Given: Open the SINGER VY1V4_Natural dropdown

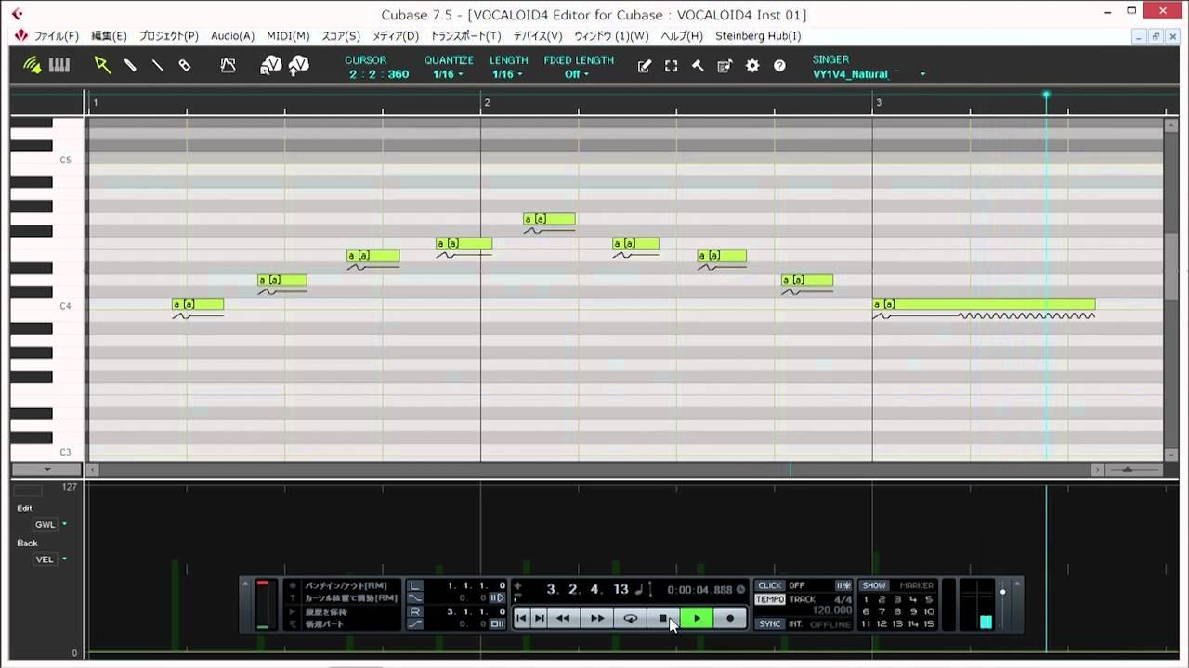Looking at the screenshot, I should (x=869, y=74).
